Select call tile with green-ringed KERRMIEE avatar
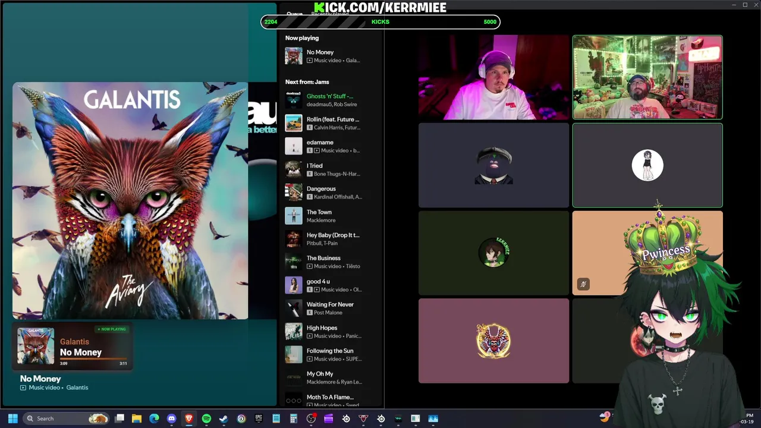The width and height of the screenshot is (761, 428). point(493,253)
